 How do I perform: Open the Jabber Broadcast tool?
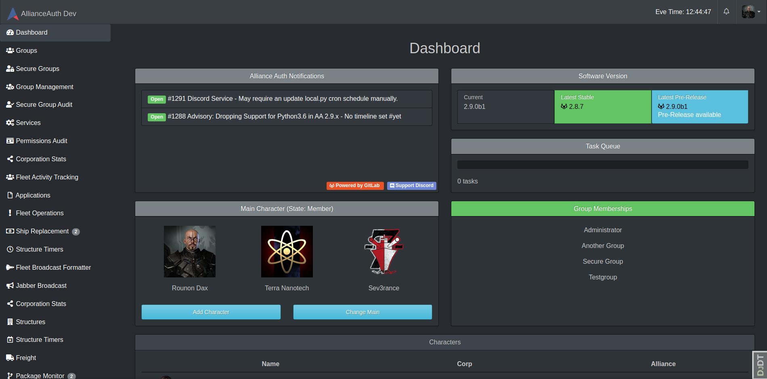pyautogui.click(x=41, y=285)
